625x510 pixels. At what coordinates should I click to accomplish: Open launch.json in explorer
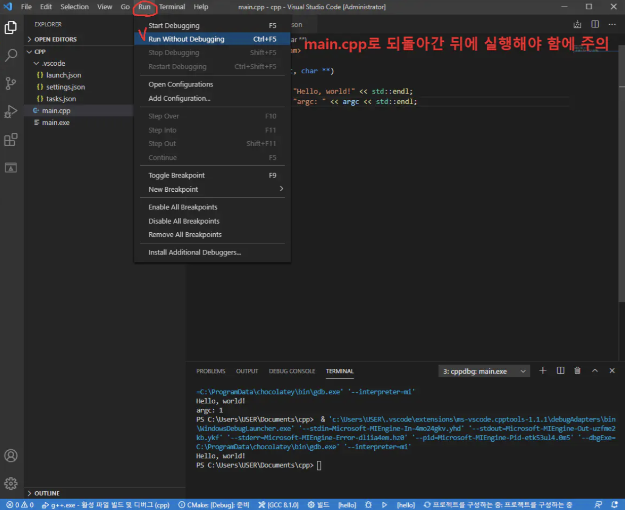79,75
